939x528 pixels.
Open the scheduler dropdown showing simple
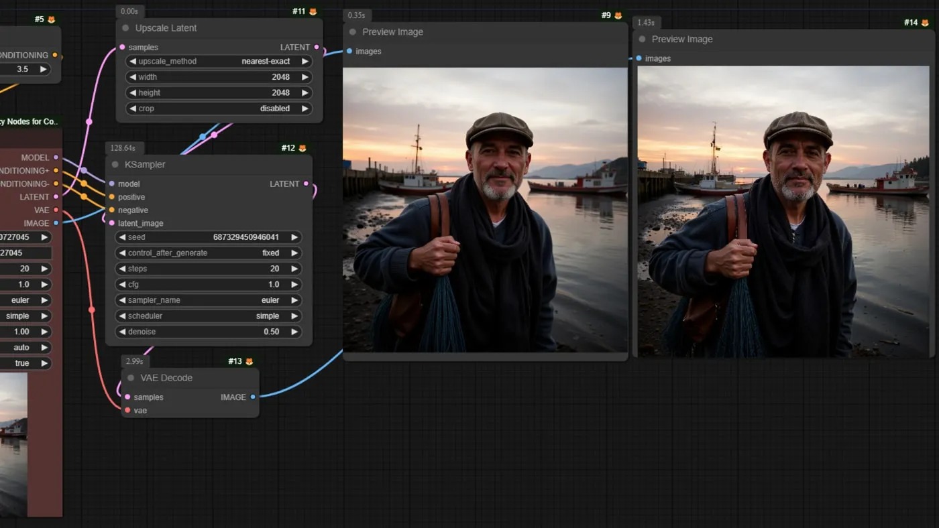point(208,316)
